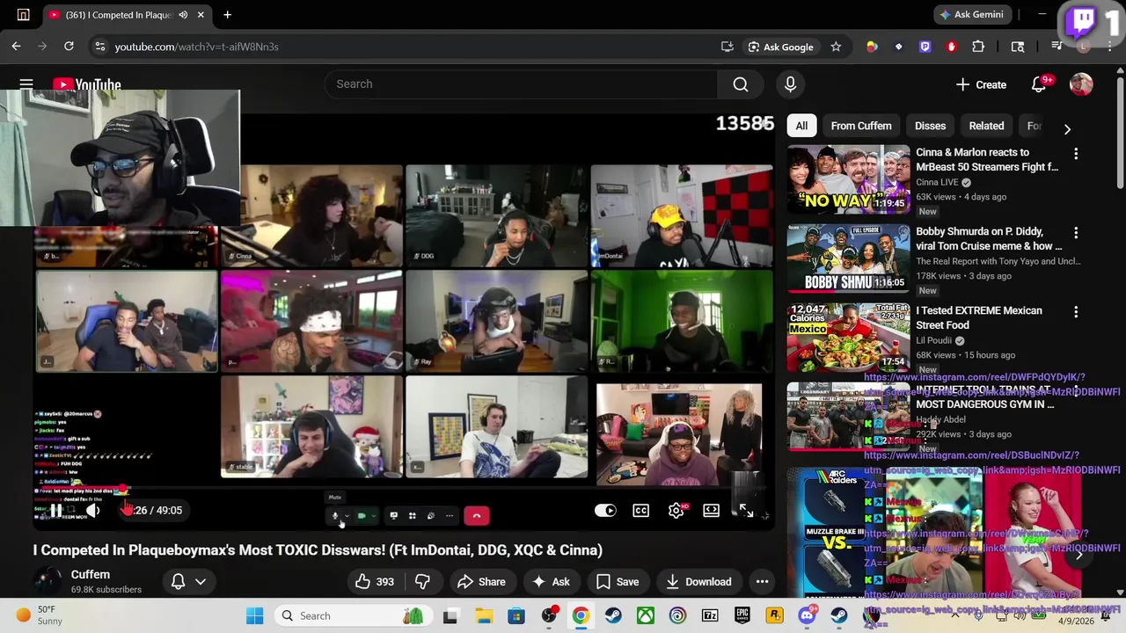Open the Bobby Shmurda interview thumbnail

[x=848, y=258]
